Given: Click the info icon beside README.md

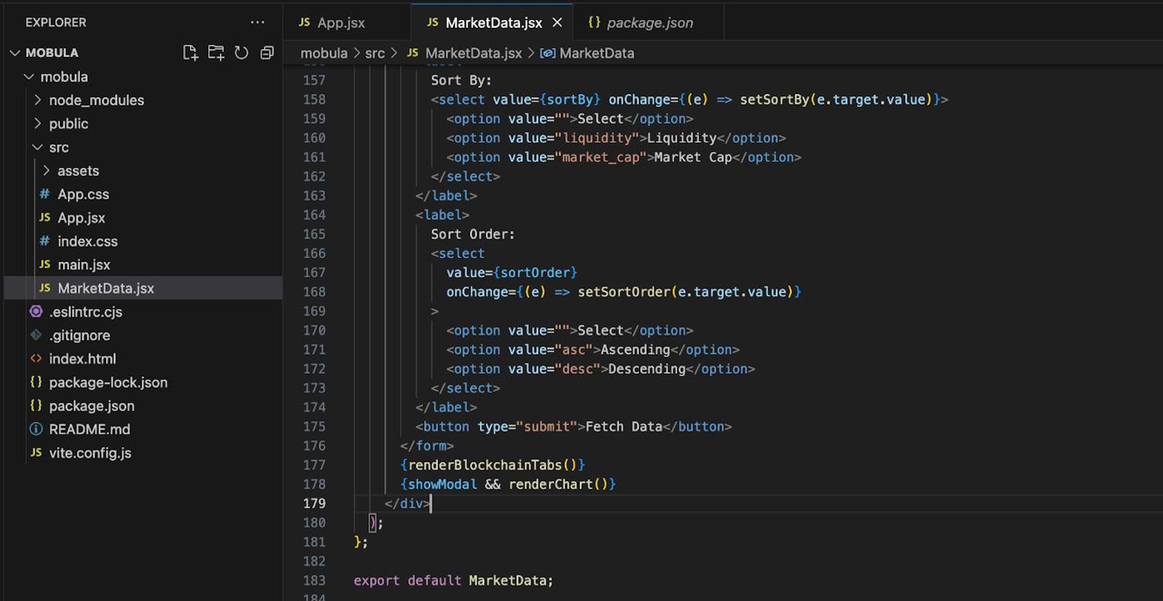Looking at the screenshot, I should [35, 429].
